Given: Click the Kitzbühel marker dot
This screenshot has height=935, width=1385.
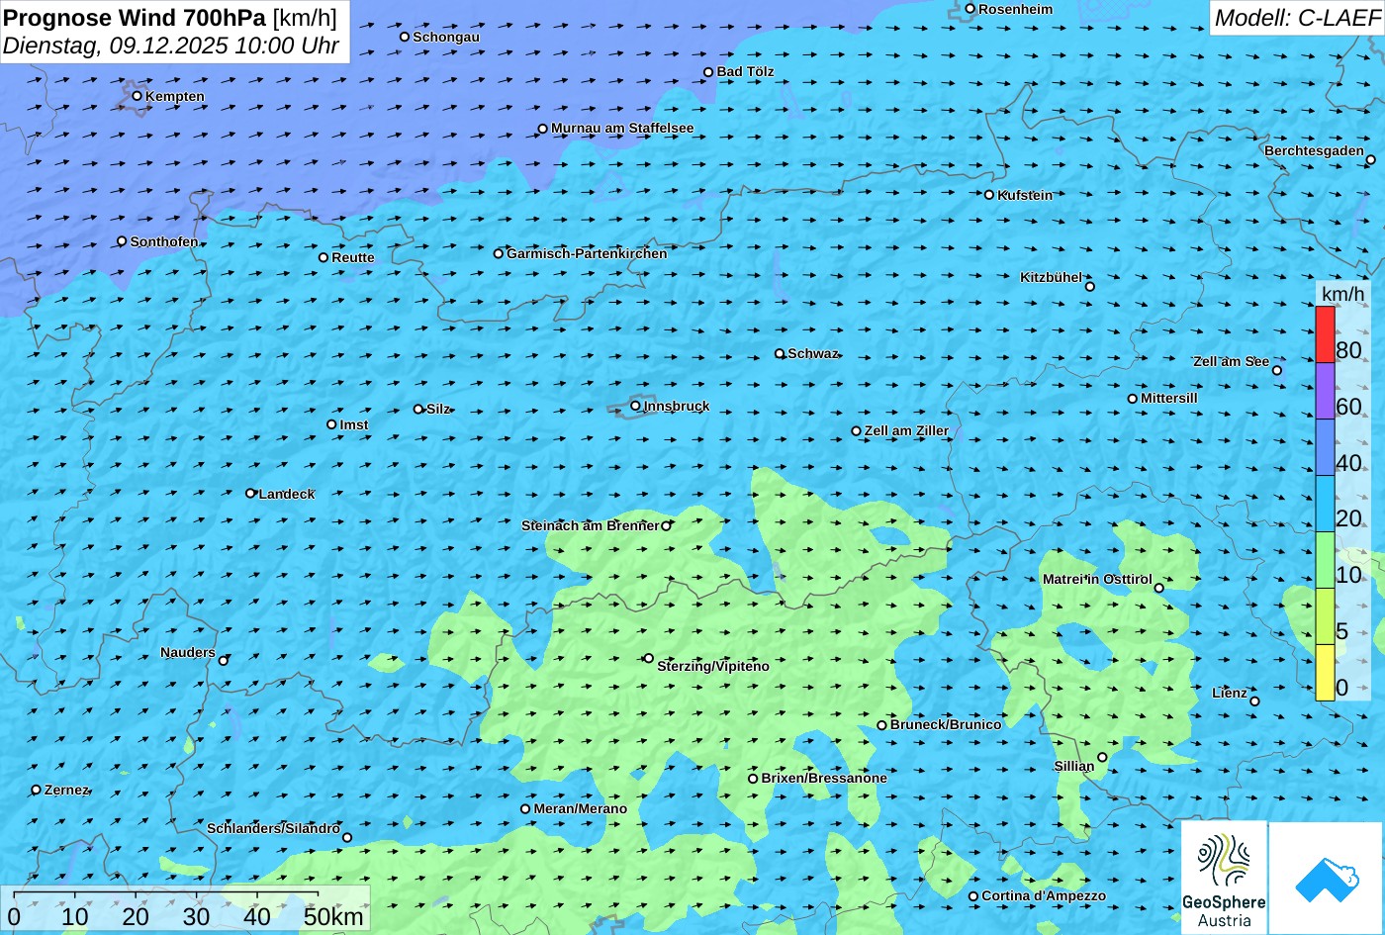Looking at the screenshot, I should (x=1090, y=287).
